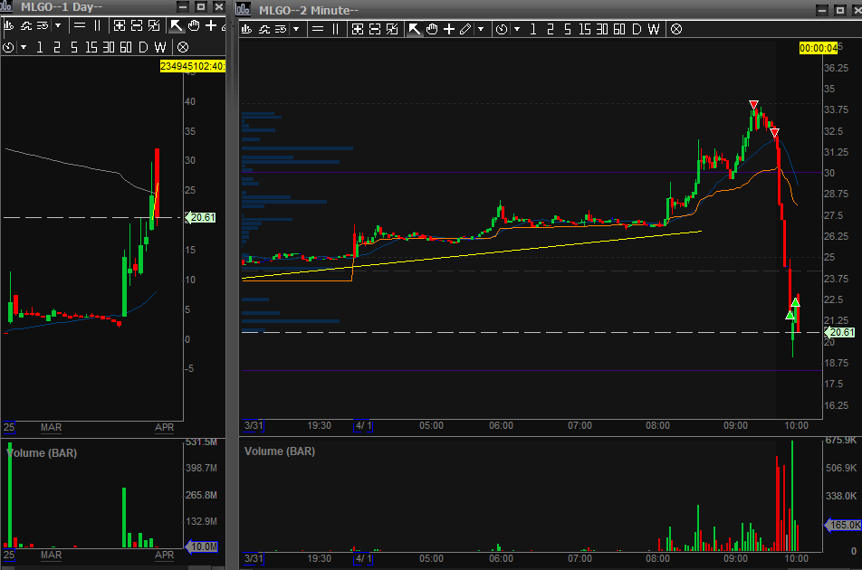Zoom out on the 2 Minute chart
The height and width of the screenshot is (570, 862).
(x=375, y=29)
